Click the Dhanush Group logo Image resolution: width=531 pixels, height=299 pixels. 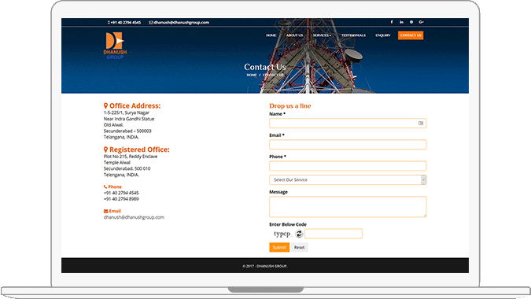[115, 46]
